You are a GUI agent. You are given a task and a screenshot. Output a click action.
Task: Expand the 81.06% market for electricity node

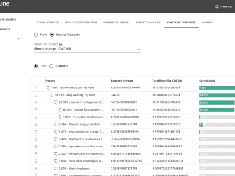point(36,110)
